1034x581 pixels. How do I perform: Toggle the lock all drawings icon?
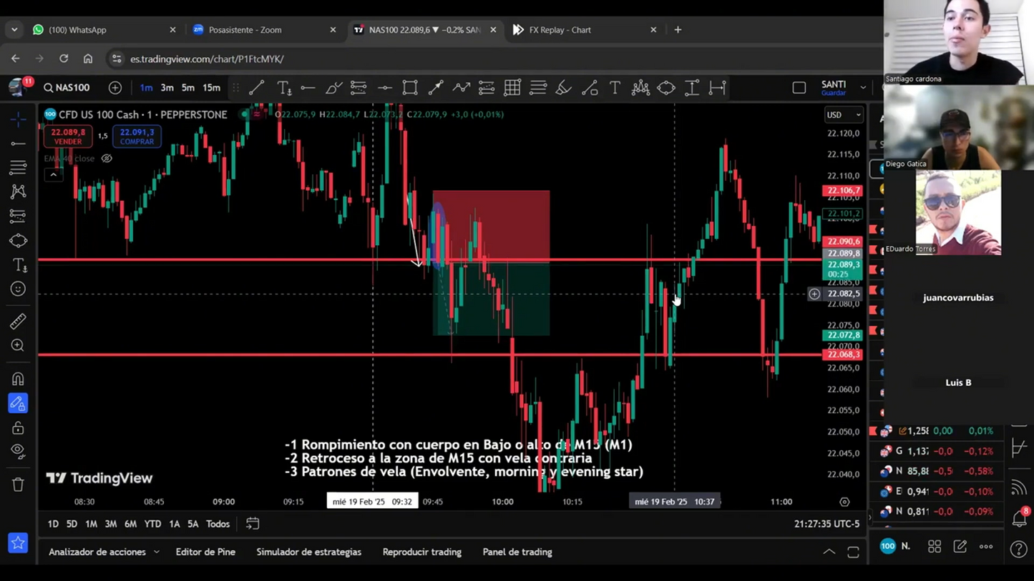tap(18, 428)
